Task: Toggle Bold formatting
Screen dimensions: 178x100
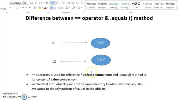Action: tap(11, 7)
